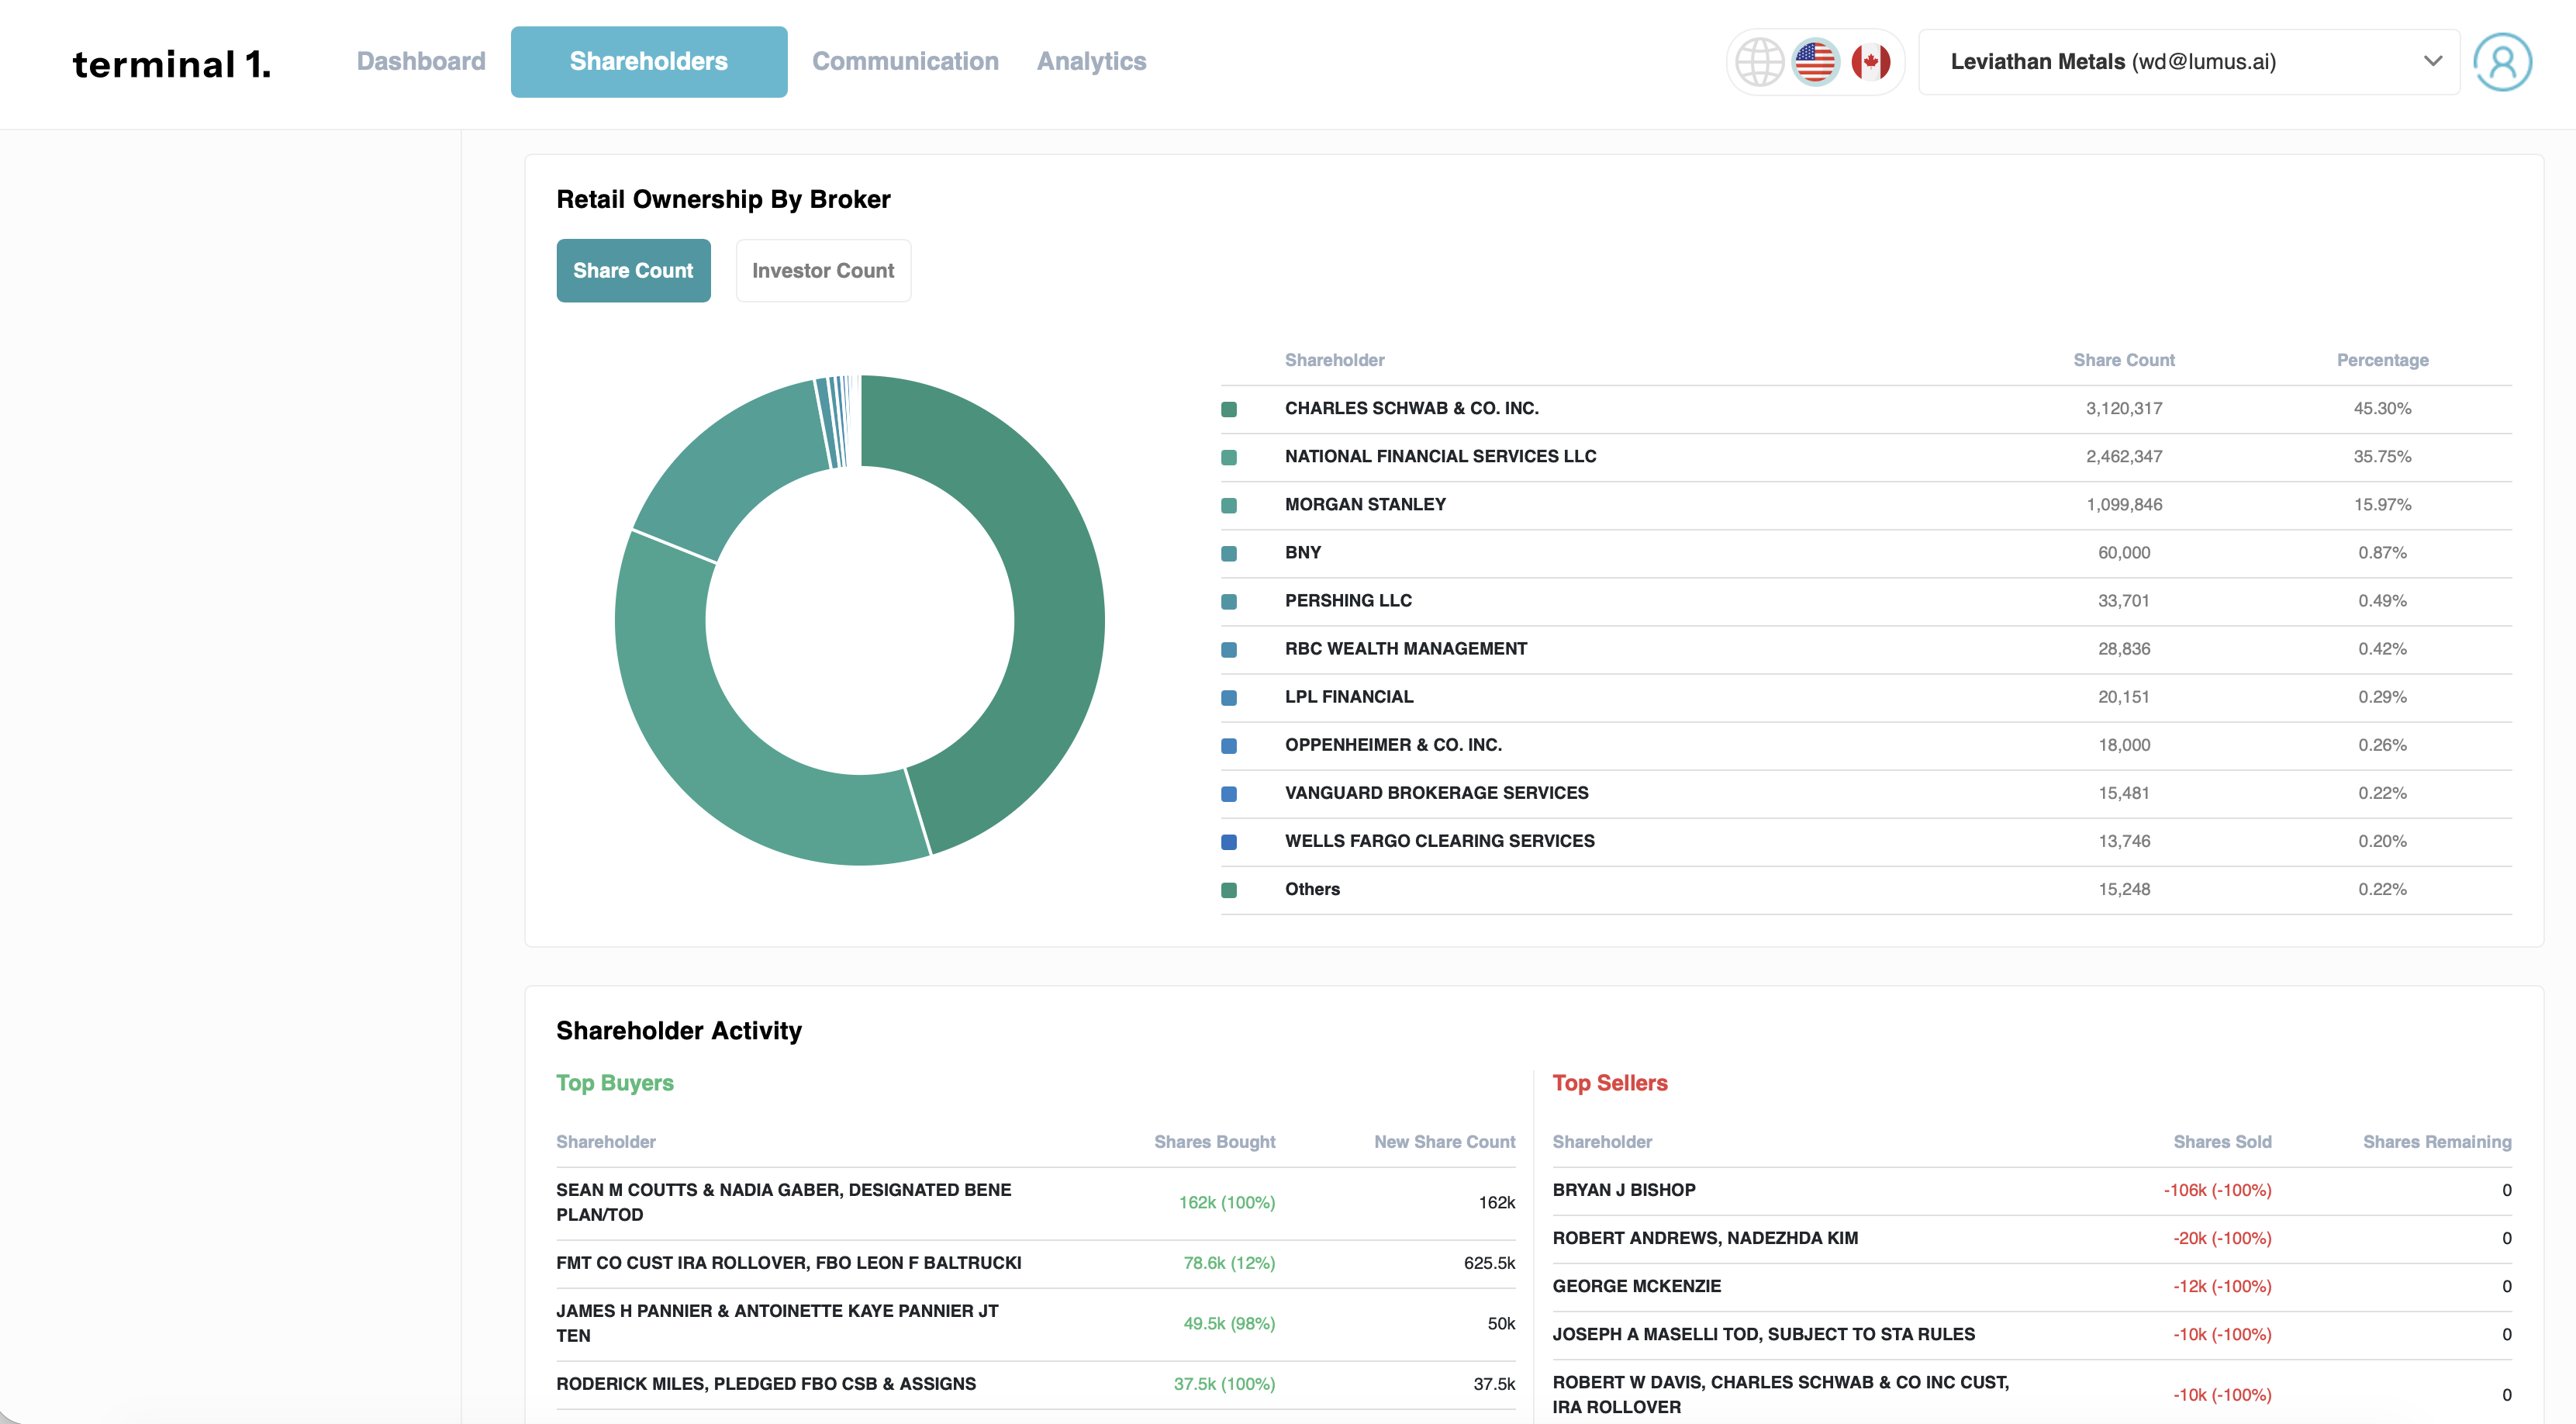The height and width of the screenshot is (1424, 2576).
Task: Click the Vanguard Brokerage legend swatch
Action: 1229,793
